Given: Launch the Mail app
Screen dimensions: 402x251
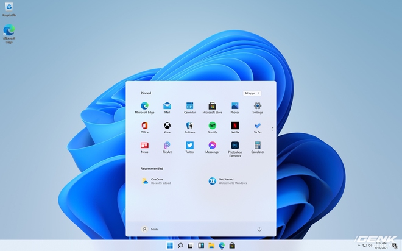Looking at the screenshot, I should point(167,108).
